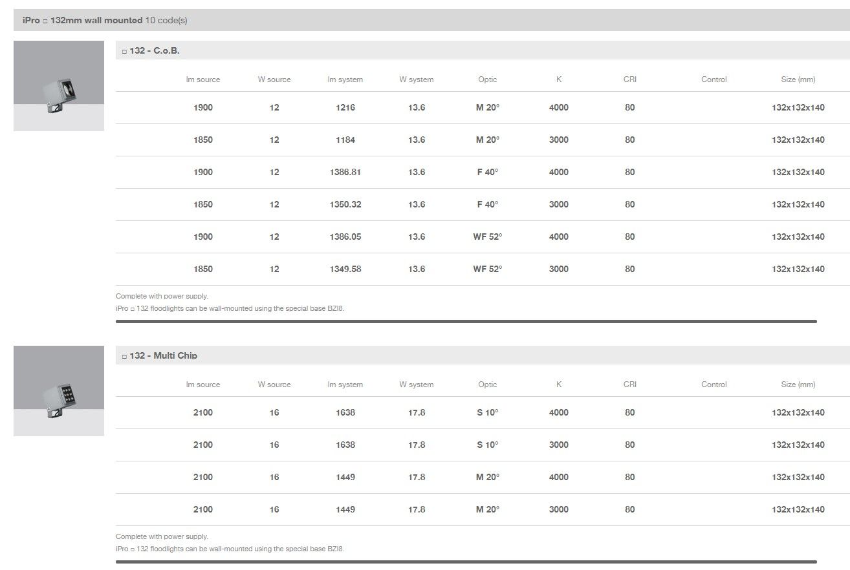Click "13.6" W system in the 1216 row
This screenshot has height=570, width=850.
[417, 107]
